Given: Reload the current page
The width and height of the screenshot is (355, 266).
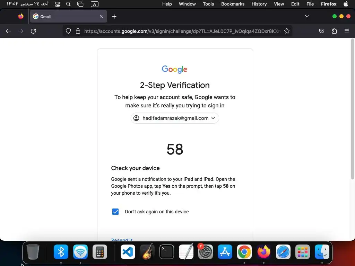Looking at the screenshot, I should [33, 31].
